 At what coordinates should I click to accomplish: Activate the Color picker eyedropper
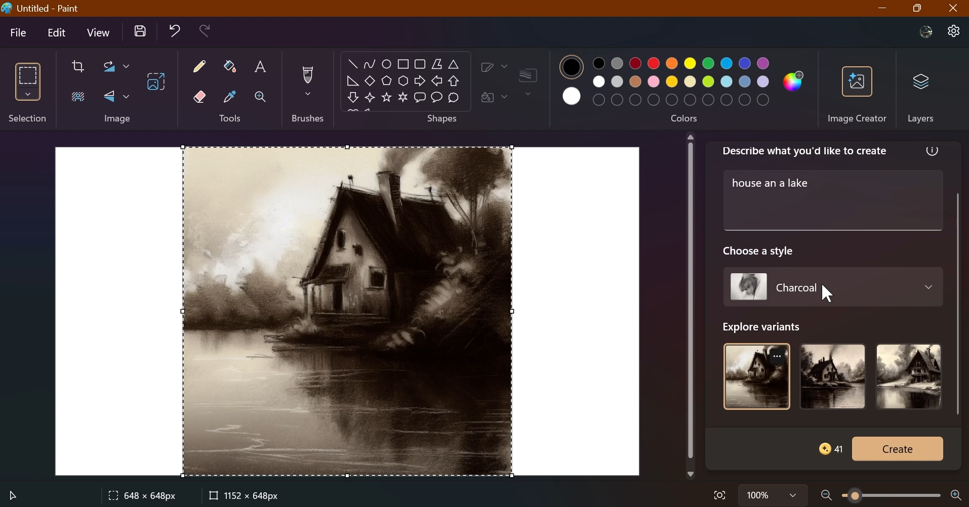231,97
